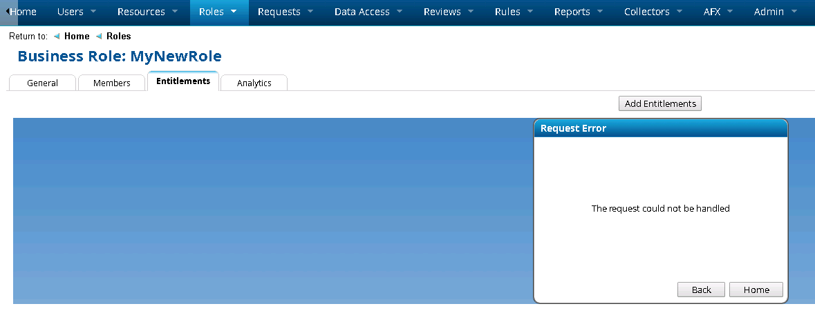
Task: Open Home in the top navigation bar
Action: coord(25,12)
